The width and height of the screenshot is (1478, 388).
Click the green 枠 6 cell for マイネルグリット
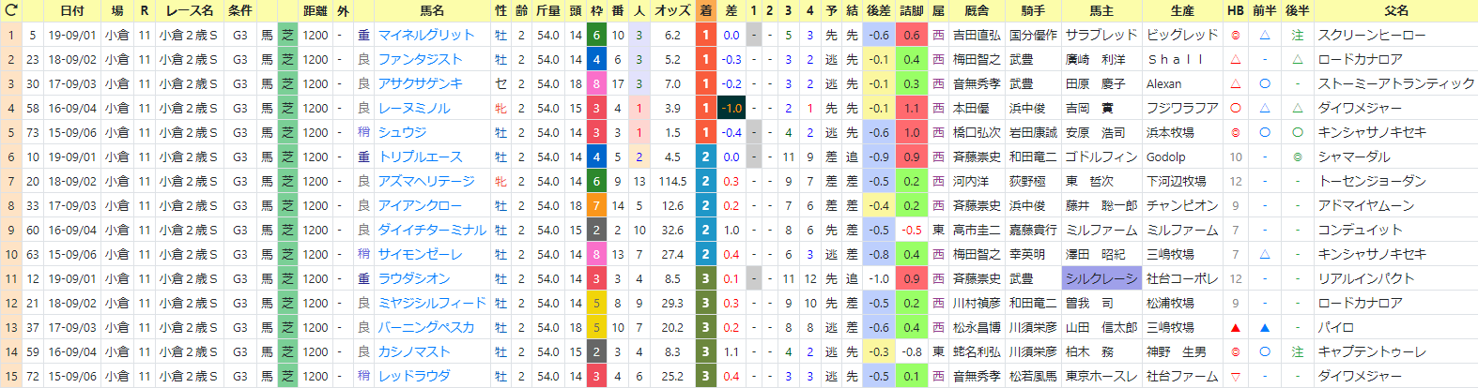(596, 35)
